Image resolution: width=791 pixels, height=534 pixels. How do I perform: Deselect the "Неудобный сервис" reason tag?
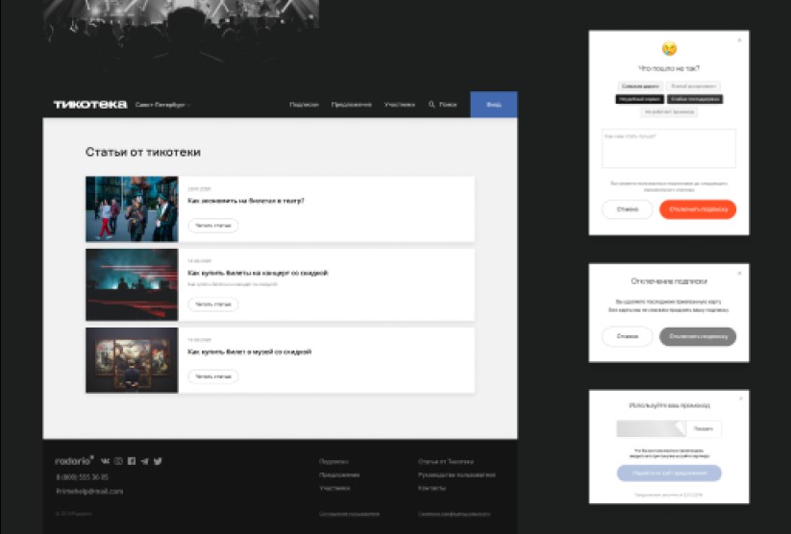click(x=640, y=99)
